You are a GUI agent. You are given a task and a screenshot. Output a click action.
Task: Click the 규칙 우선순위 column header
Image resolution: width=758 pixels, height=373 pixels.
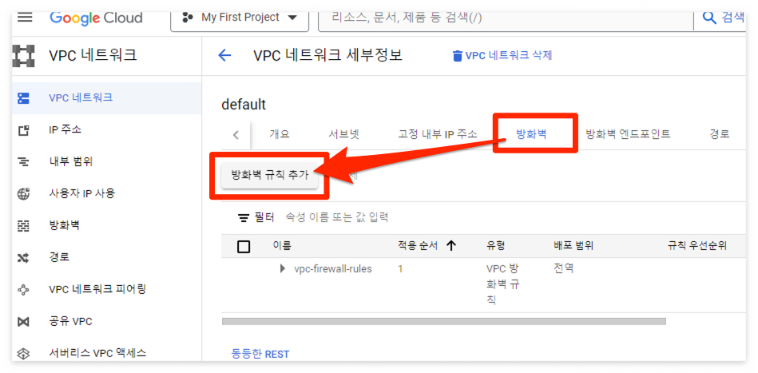tap(697, 246)
